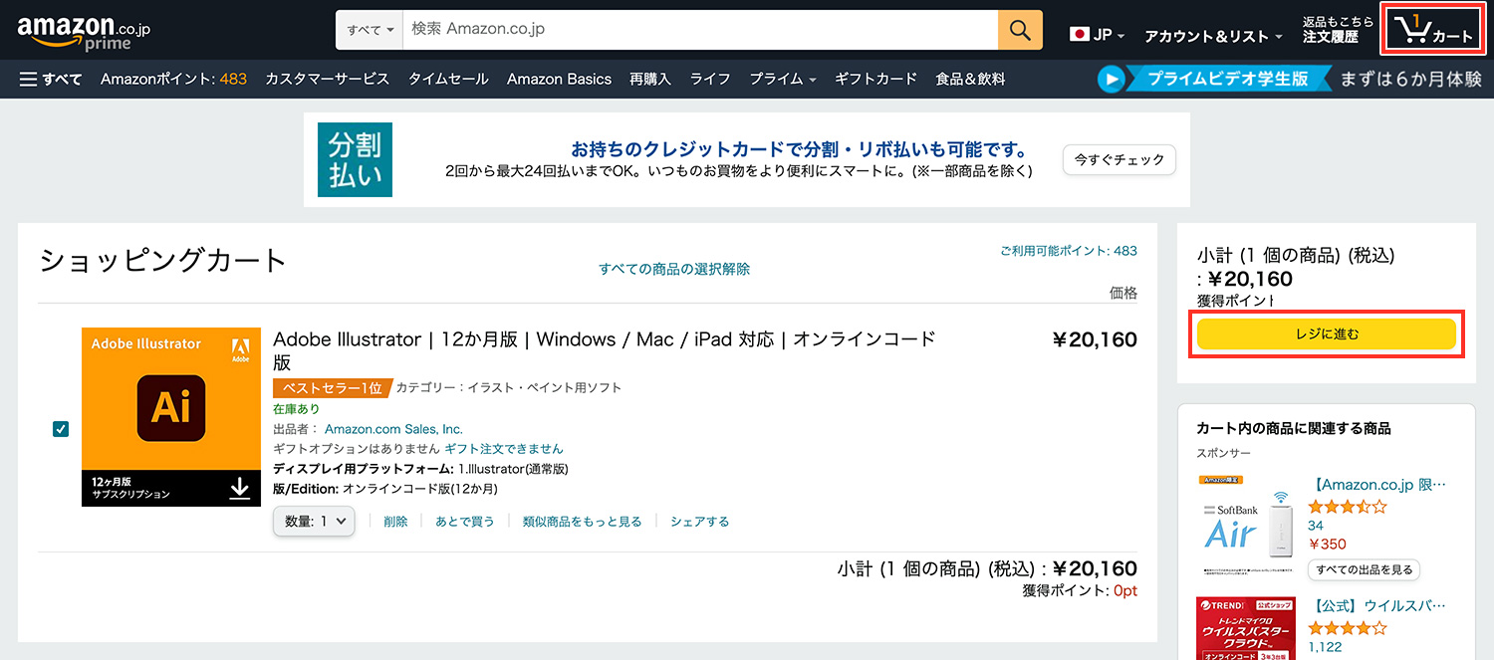Viewport: 1494px width, 660px height.
Task: Open the すべて search category dropdown
Action: click(370, 30)
